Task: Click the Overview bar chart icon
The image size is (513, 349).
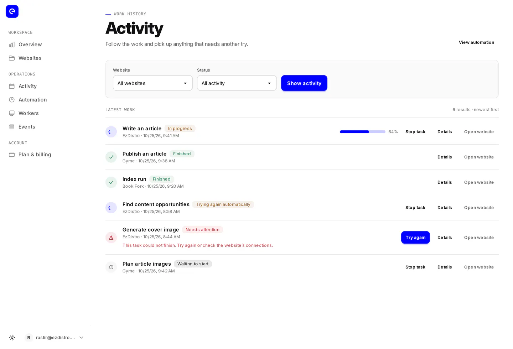Action: tap(12, 45)
